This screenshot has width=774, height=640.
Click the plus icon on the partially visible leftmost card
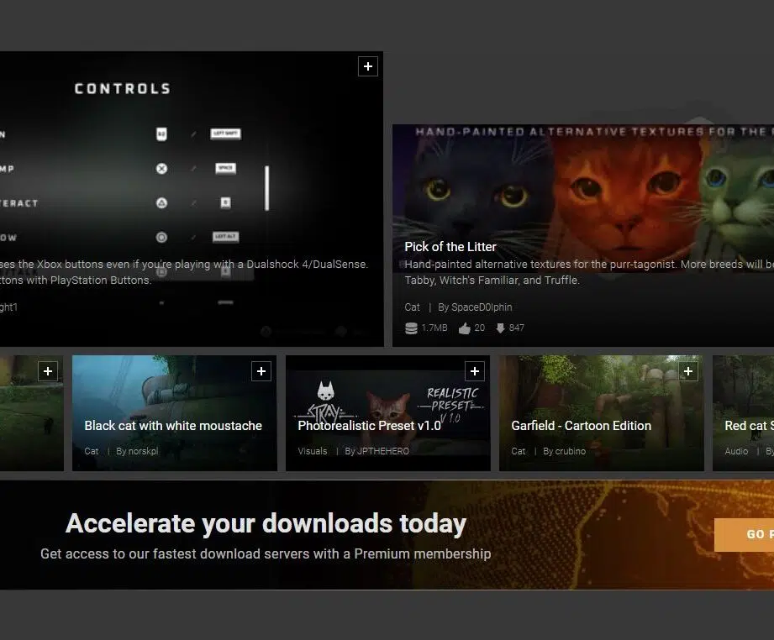pyautogui.click(x=48, y=371)
